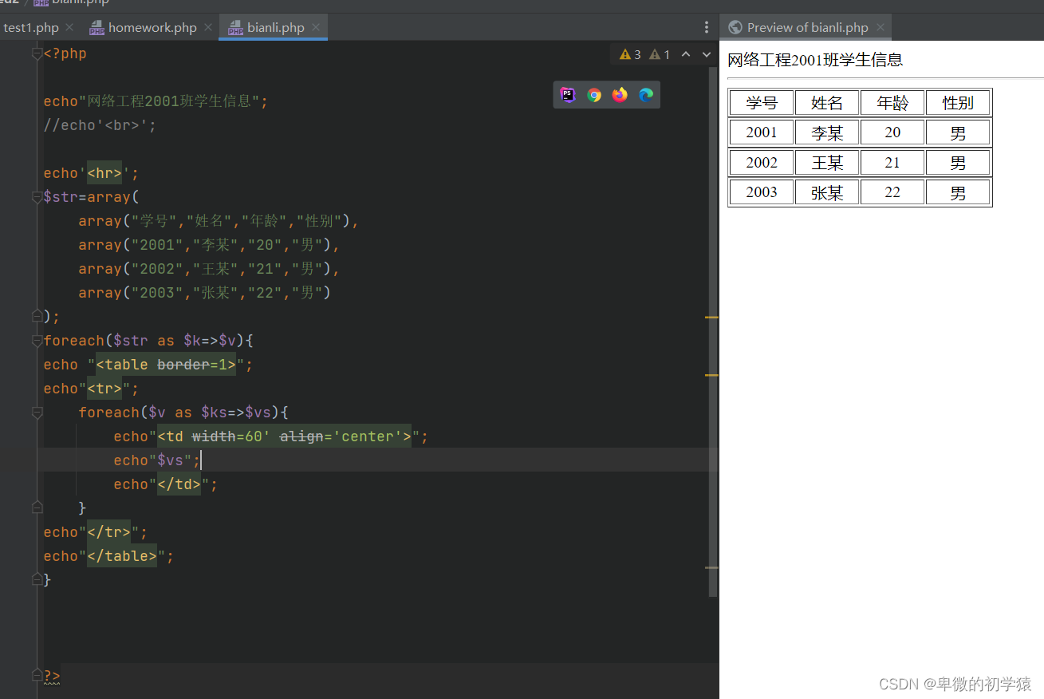The height and width of the screenshot is (699, 1044).
Task: Toggle the fold marker beside ?> closing tag
Action: (x=37, y=675)
